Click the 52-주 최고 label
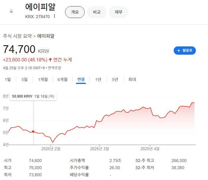Viewport: 208px width, 180px height. (145, 160)
